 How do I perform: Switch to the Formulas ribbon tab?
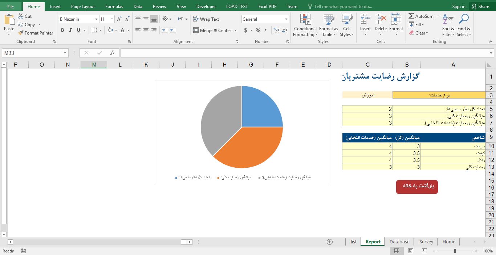[x=114, y=7]
